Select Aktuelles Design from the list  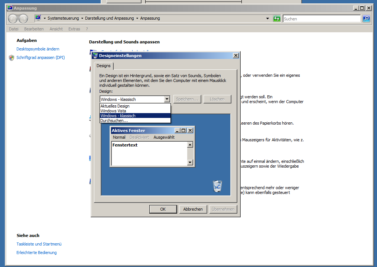(x=135, y=106)
